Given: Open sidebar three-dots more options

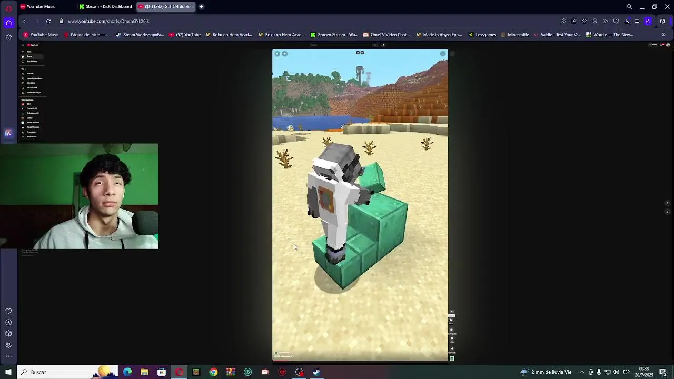Looking at the screenshot, I should pyautogui.click(x=8, y=356).
